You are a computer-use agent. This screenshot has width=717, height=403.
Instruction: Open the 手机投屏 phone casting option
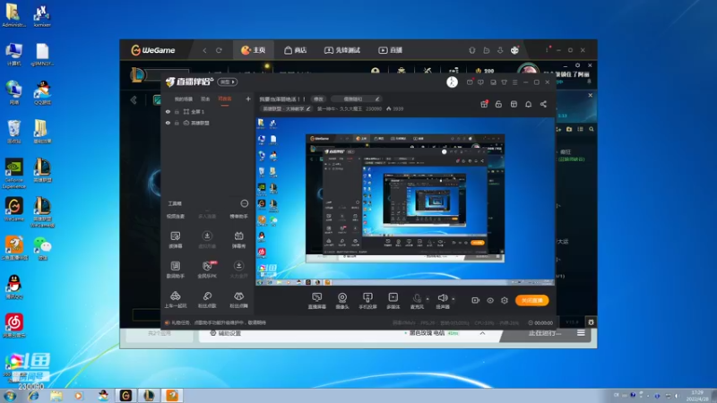click(367, 301)
